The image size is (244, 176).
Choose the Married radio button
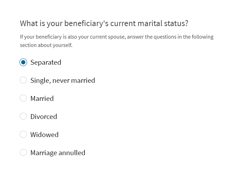23,98
